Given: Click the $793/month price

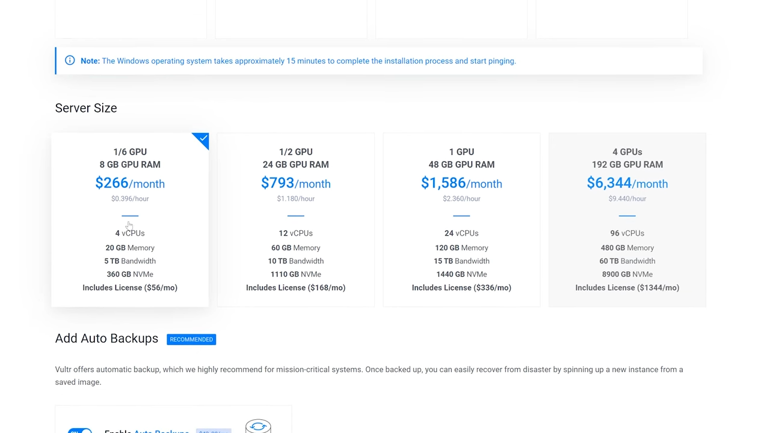Looking at the screenshot, I should pyautogui.click(x=296, y=183).
